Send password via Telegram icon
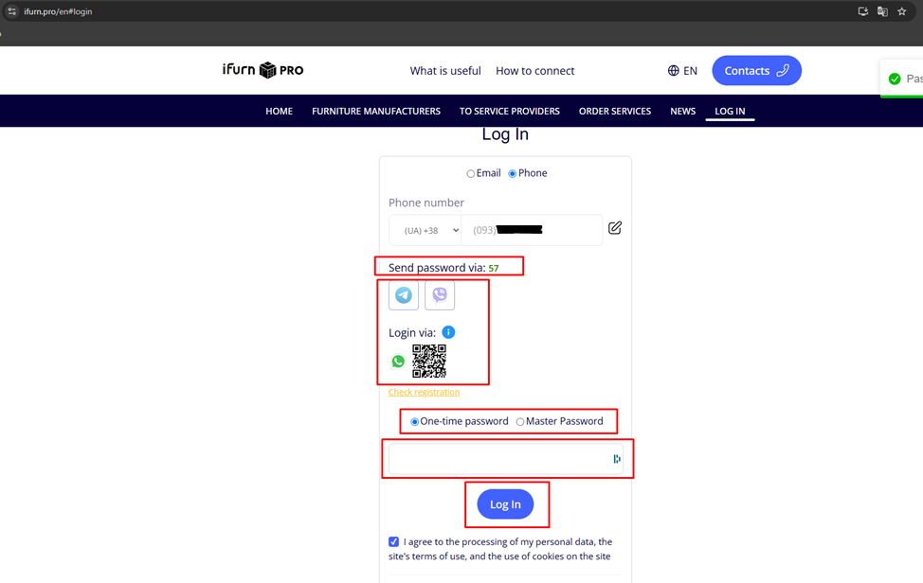 404,295
